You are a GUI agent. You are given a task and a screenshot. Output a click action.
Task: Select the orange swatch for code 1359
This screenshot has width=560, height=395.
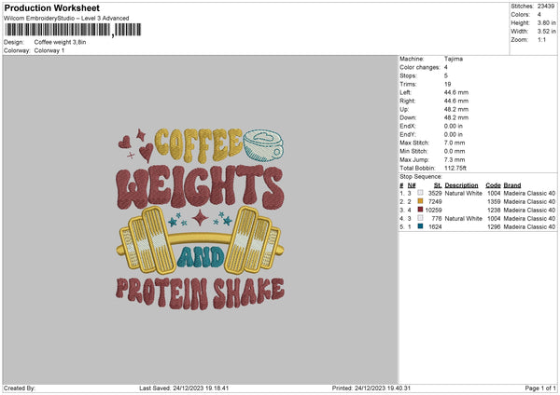point(419,201)
